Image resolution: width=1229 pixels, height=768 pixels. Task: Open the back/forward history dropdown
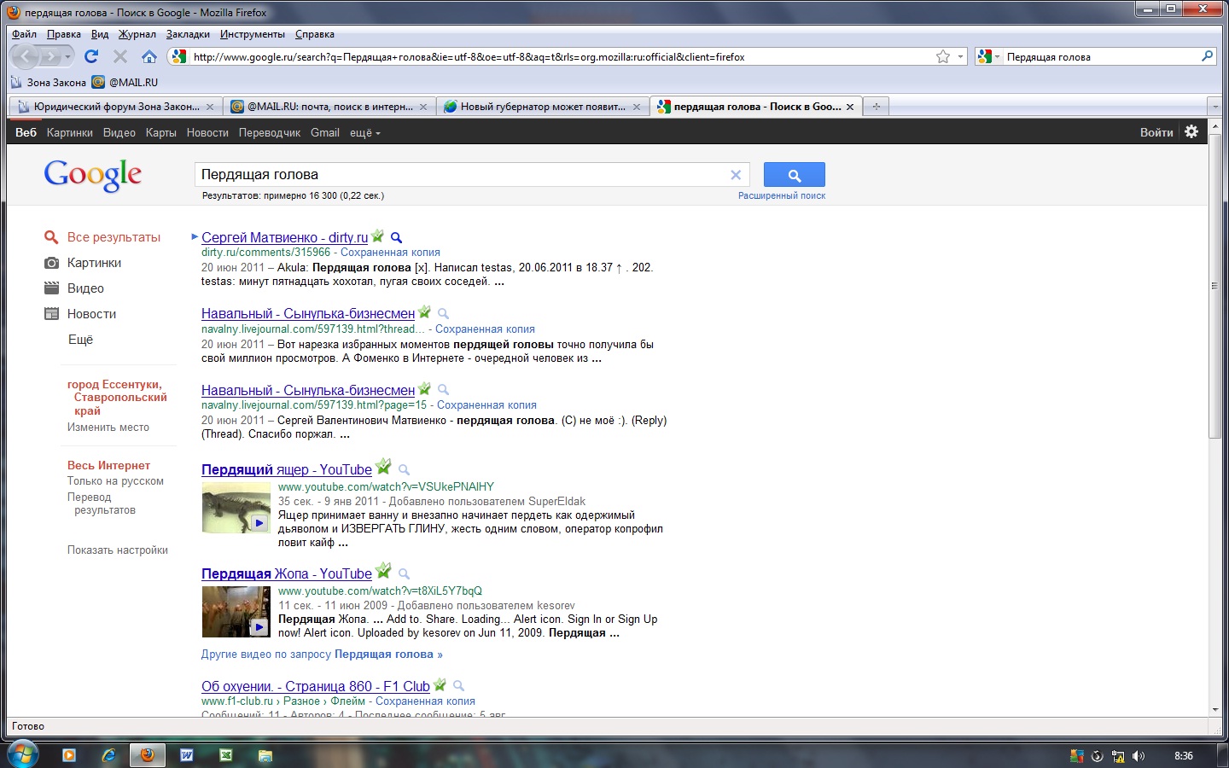(x=67, y=57)
